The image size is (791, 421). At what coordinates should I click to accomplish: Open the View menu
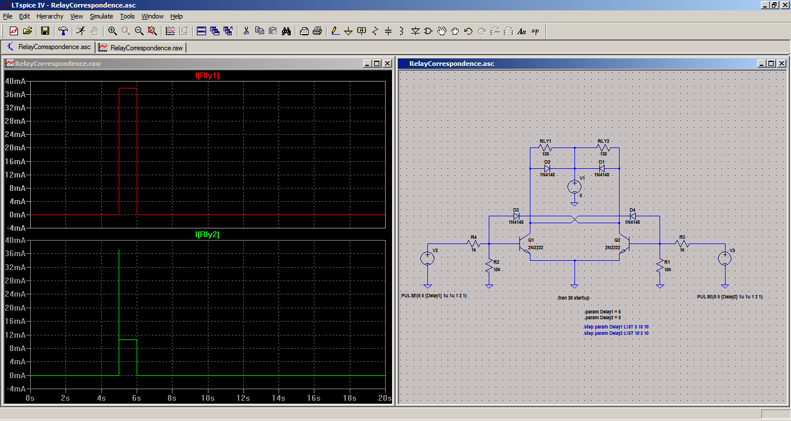point(76,16)
